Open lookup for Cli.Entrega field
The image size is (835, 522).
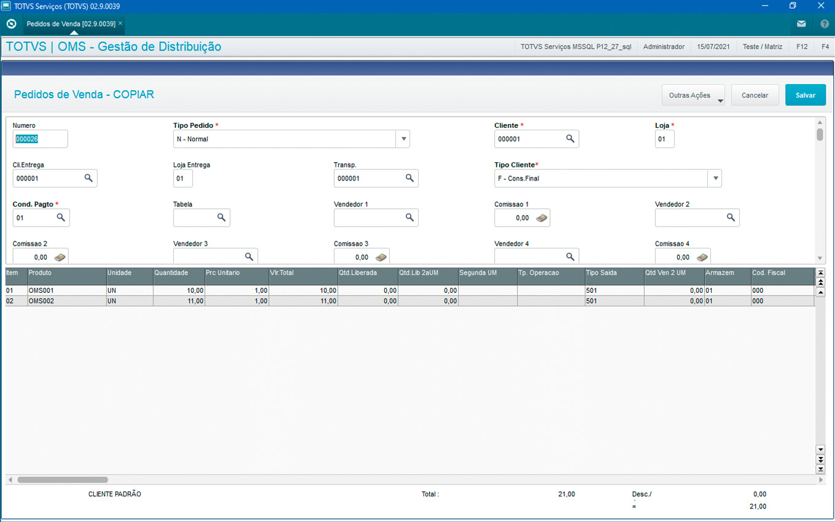88,178
